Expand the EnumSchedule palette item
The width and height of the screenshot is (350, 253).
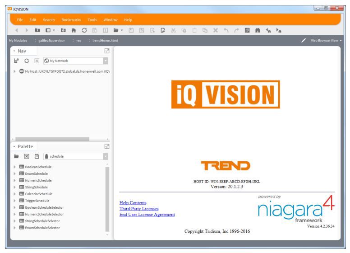[14, 173]
